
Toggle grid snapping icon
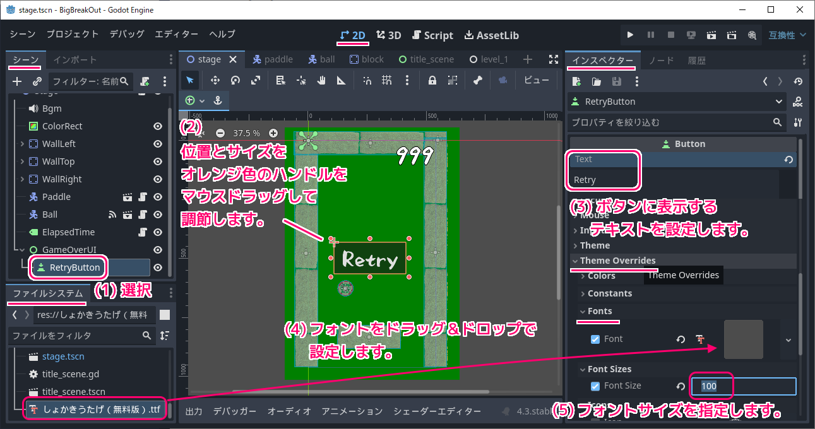386,80
